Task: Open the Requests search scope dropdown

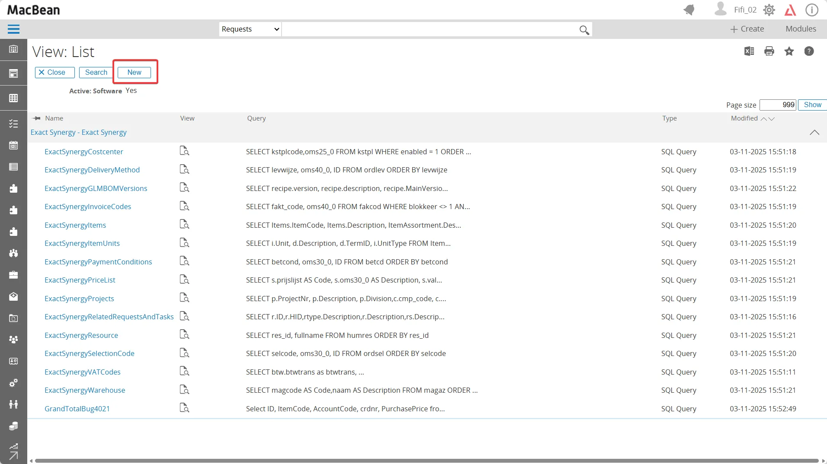Action: click(x=250, y=29)
